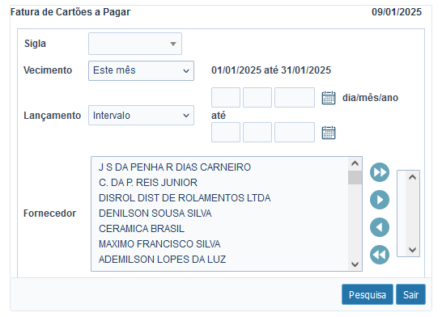Click the Sair button

tap(410, 294)
